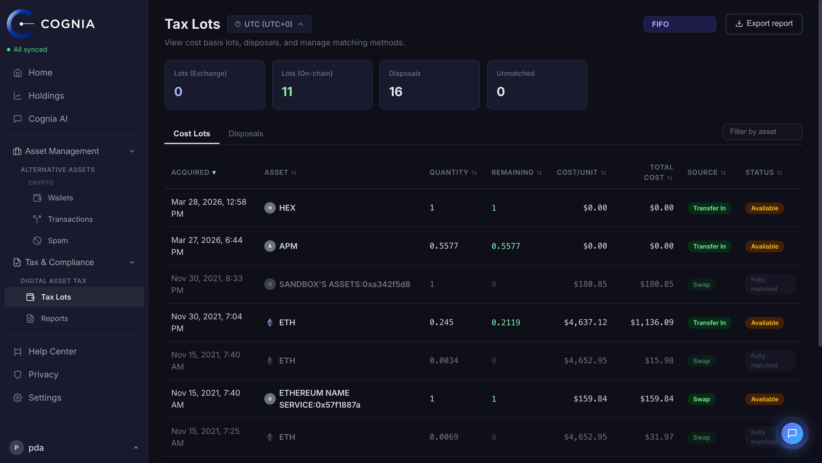Sort table by Asset column
The image size is (822, 463).
(x=281, y=172)
